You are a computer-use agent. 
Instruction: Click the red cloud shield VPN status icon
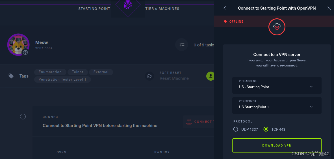click(277, 27)
